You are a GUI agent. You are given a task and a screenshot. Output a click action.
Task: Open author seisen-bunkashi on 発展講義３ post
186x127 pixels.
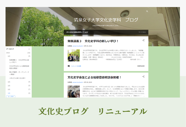tap(78, 46)
